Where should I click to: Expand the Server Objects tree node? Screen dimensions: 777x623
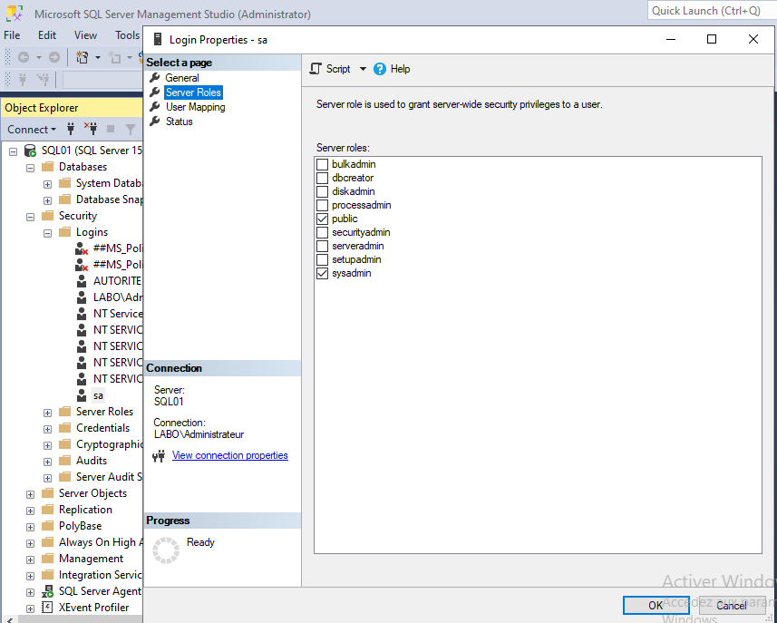click(30, 494)
